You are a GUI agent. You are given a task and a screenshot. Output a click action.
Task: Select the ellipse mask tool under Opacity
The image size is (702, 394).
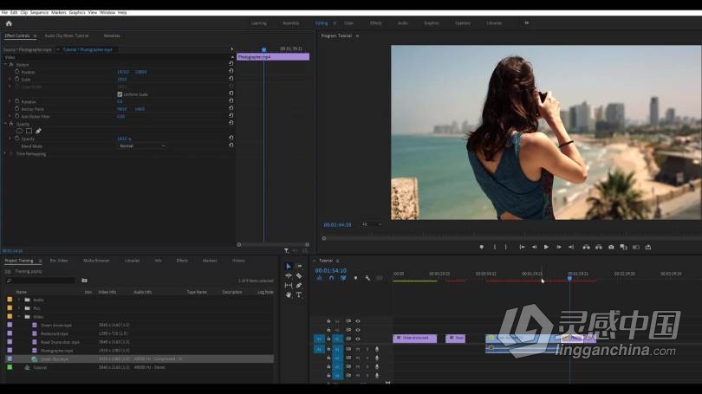(x=19, y=131)
